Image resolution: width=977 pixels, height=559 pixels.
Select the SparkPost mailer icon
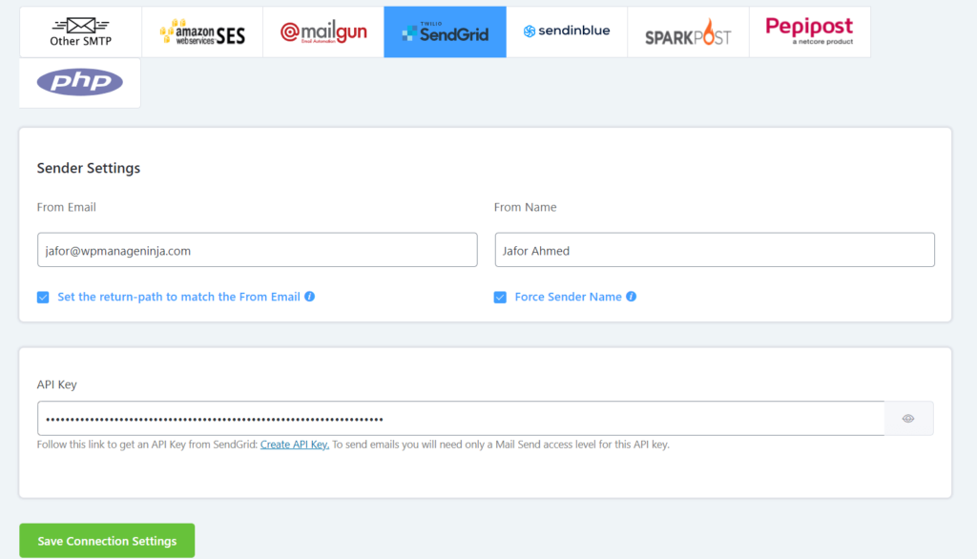point(688,31)
